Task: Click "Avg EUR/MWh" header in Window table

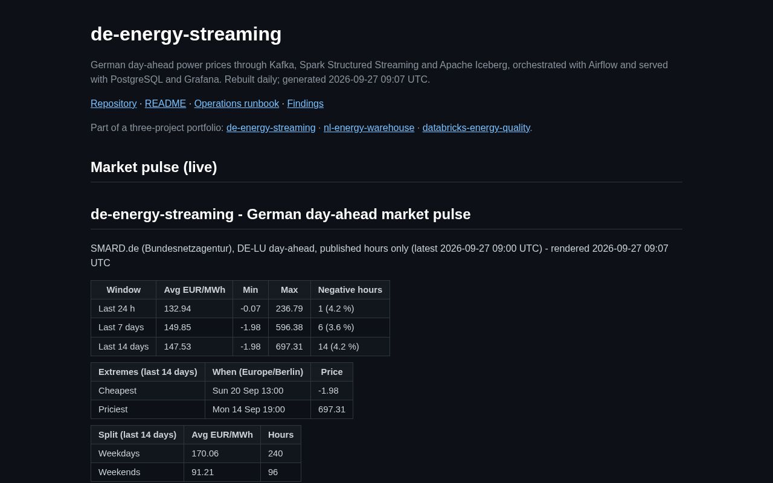Action: coord(194,290)
